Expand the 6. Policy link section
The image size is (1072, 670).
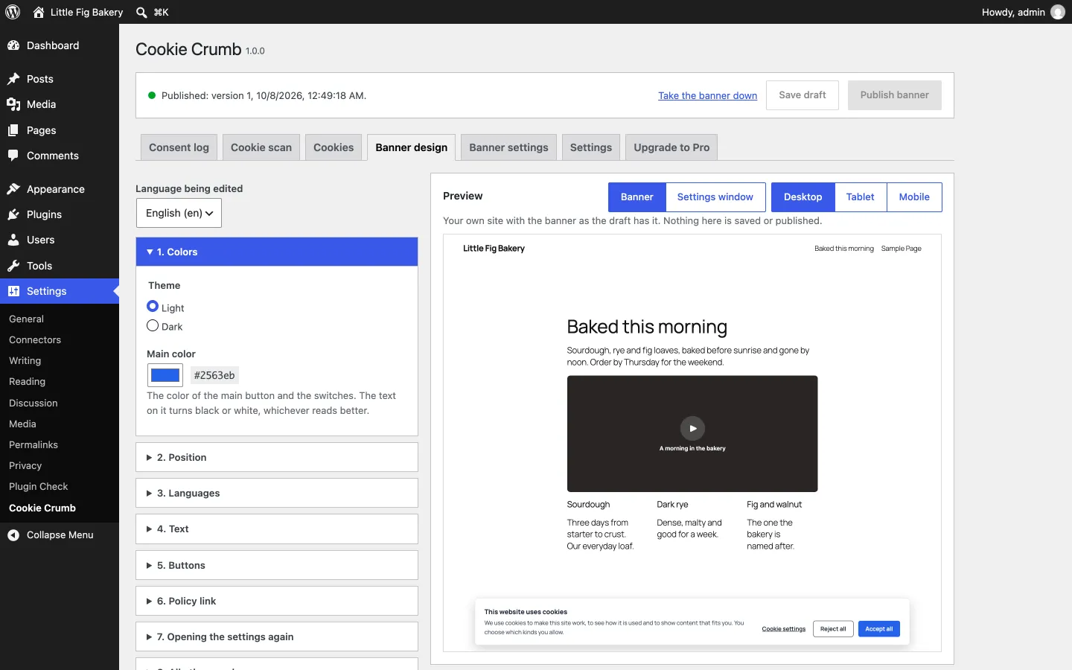[277, 601]
